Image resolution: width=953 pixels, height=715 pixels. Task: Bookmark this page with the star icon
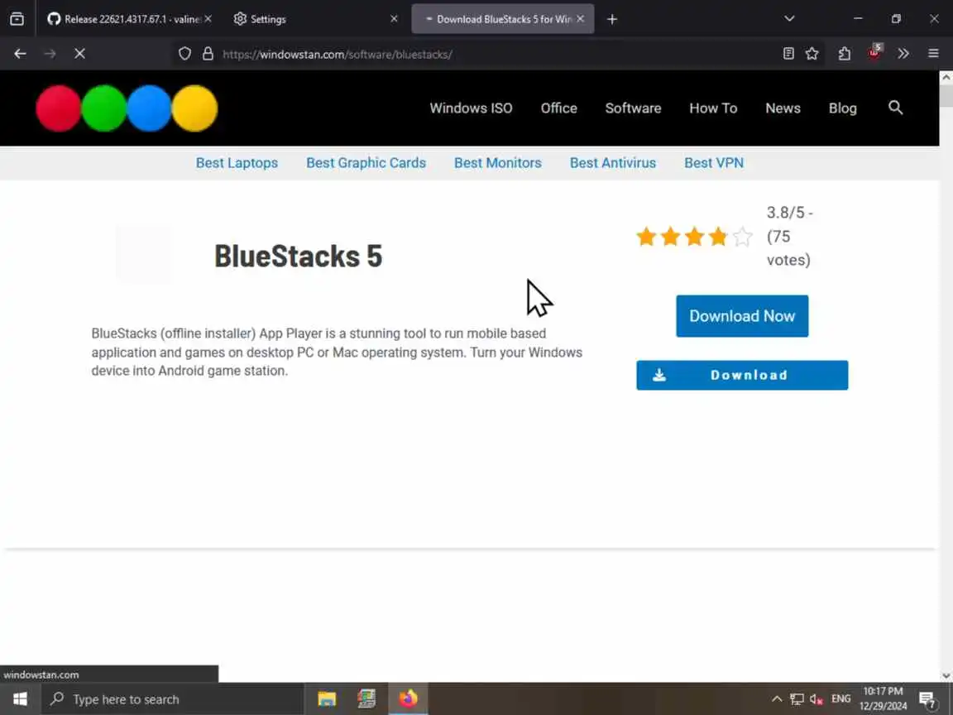812,54
